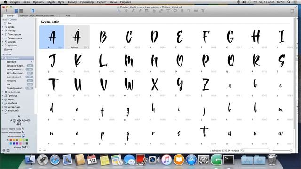The image size is (301, 169).
Task: Open Spotlight search in the menu bar
Action: 289,2
